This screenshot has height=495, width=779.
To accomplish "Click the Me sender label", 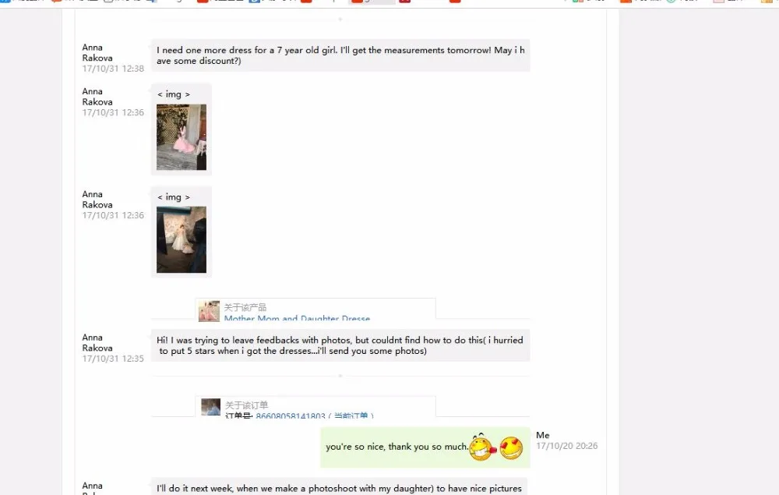I will tap(542, 435).
